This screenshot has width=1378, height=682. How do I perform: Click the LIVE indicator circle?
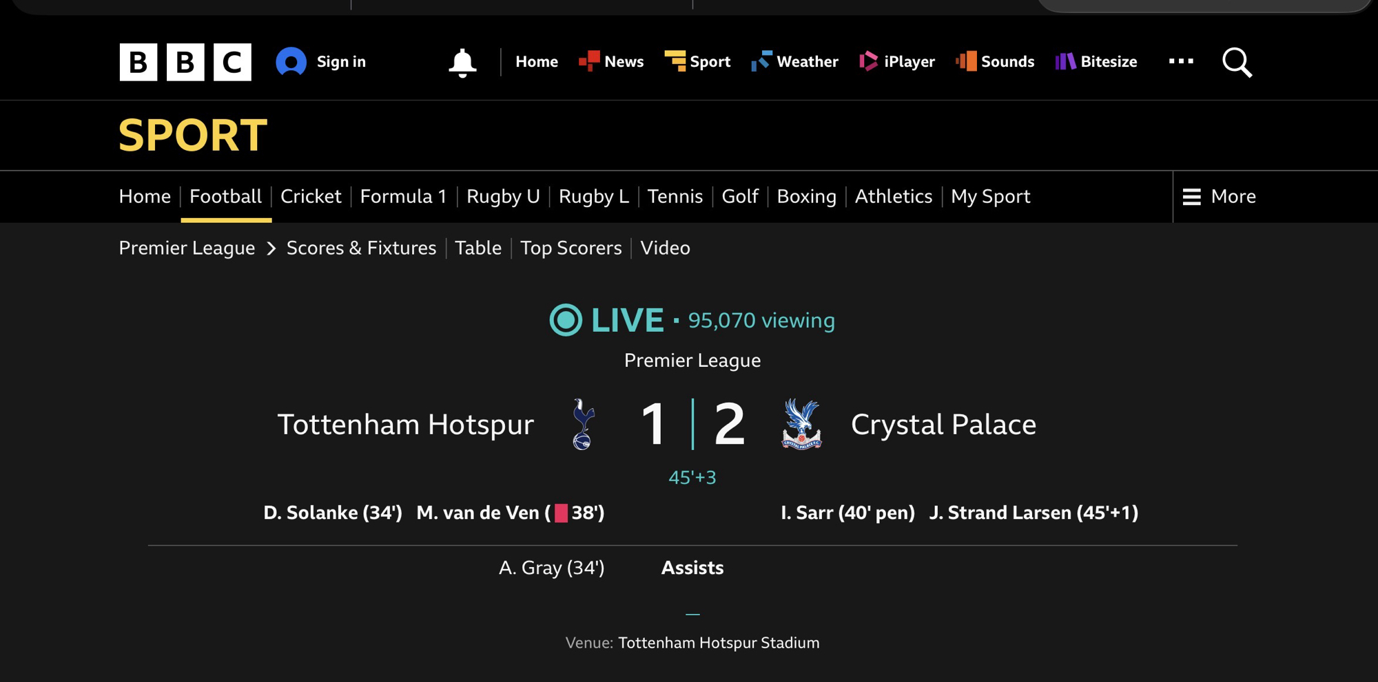[566, 320]
